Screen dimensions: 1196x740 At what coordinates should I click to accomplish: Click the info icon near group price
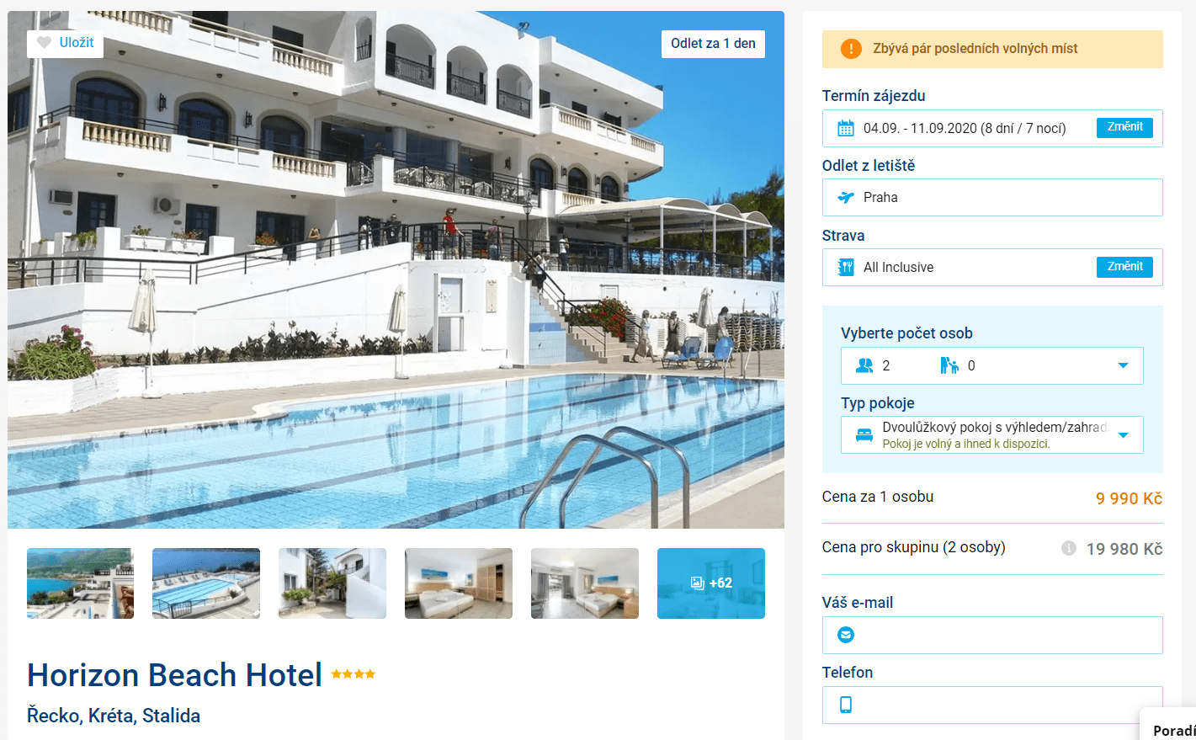click(x=1069, y=548)
